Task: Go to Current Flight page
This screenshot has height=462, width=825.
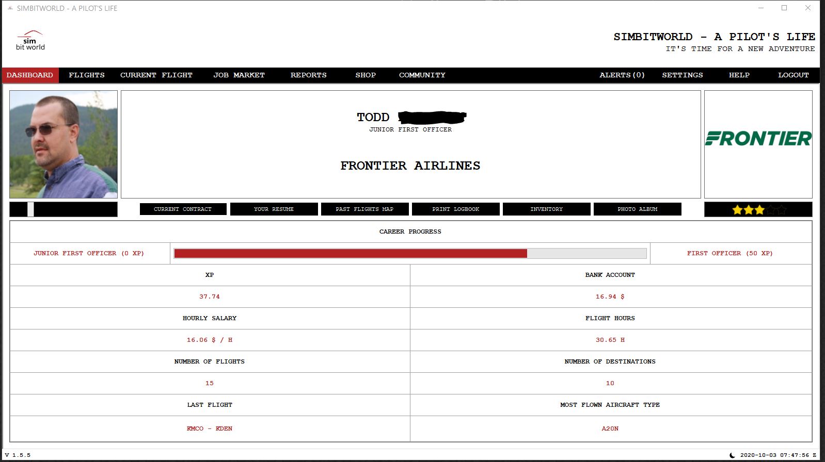Action: 156,75
